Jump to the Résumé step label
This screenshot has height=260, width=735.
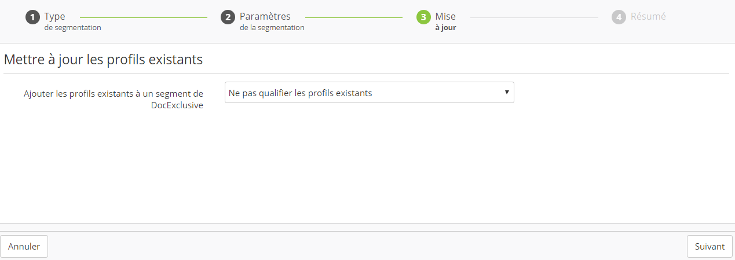pos(648,16)
